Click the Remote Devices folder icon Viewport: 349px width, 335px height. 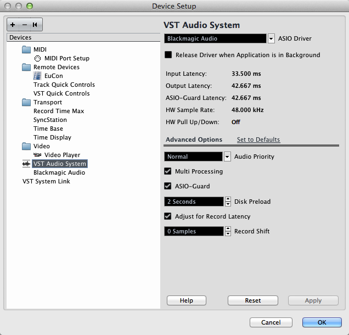pos(27,67)
